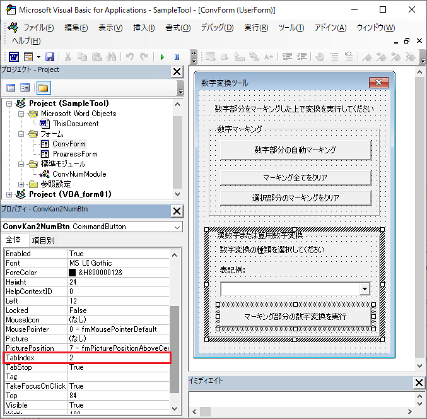The width and height of the screenshot is (427, 419).
Task: Open the 表示(V) menu
Action: (x=110, y=28)
